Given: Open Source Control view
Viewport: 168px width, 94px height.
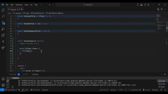Looking at the screenshot, I should click(x=3, y=23).
